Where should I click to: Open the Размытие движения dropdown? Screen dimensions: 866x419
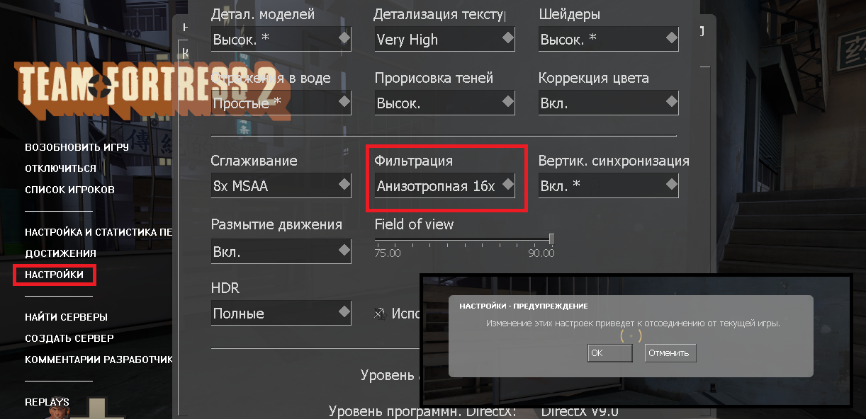click(281, 251)
